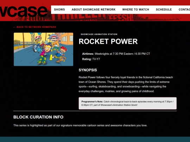This screenshot has height=142, width=190.
Task: Click the block curation description sentence
Action: coord(80,125)
